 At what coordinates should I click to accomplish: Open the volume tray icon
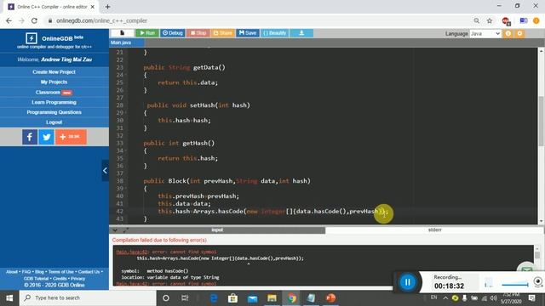coord(494,297)
